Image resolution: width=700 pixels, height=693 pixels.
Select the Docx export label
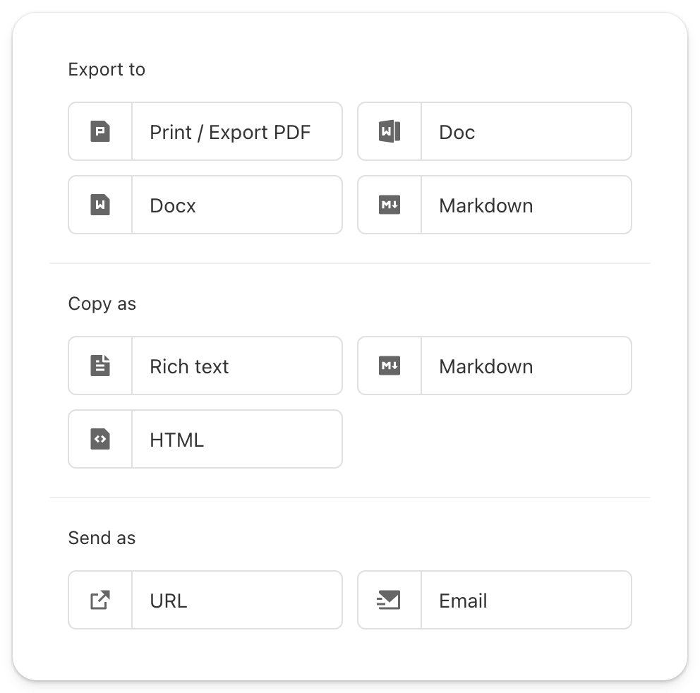click(x=173, y=205)
